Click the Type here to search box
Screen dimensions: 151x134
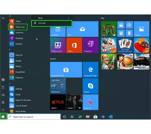pos(34,117)
